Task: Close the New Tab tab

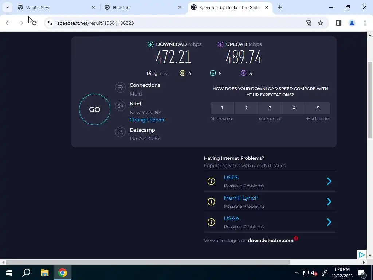Action: pos(180,7)
